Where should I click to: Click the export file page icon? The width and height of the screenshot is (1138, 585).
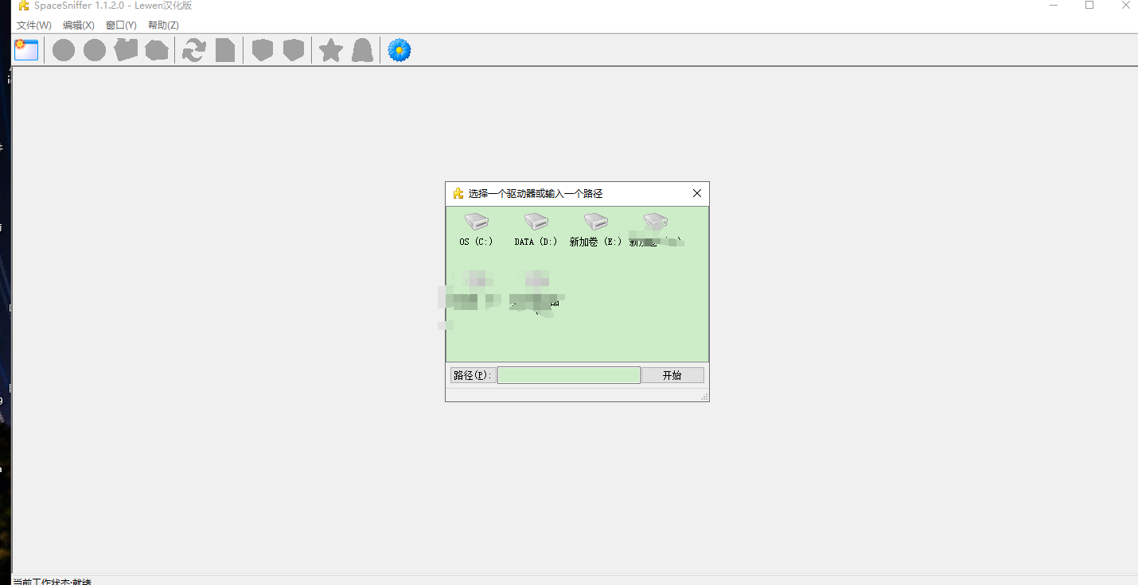tap(225, 51)
